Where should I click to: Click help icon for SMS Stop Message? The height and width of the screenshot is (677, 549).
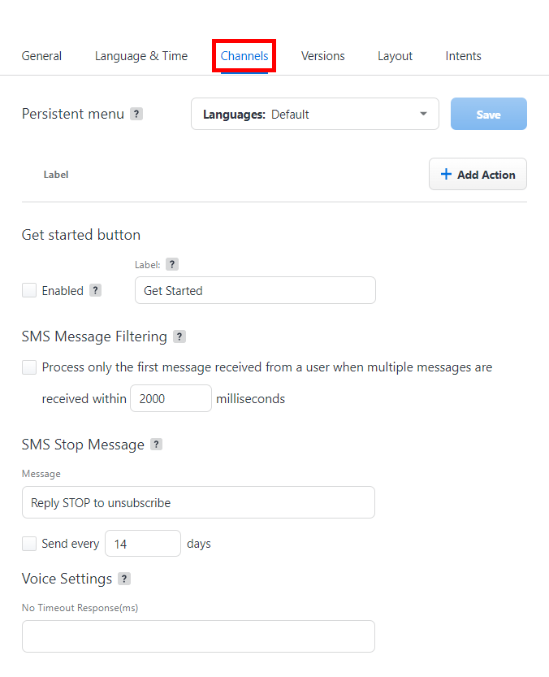pos(157,445)
